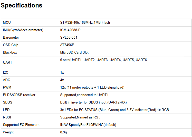Click the MicroSD Card Slot text
The height and width of the screenshot is (137, 192).
74,53
